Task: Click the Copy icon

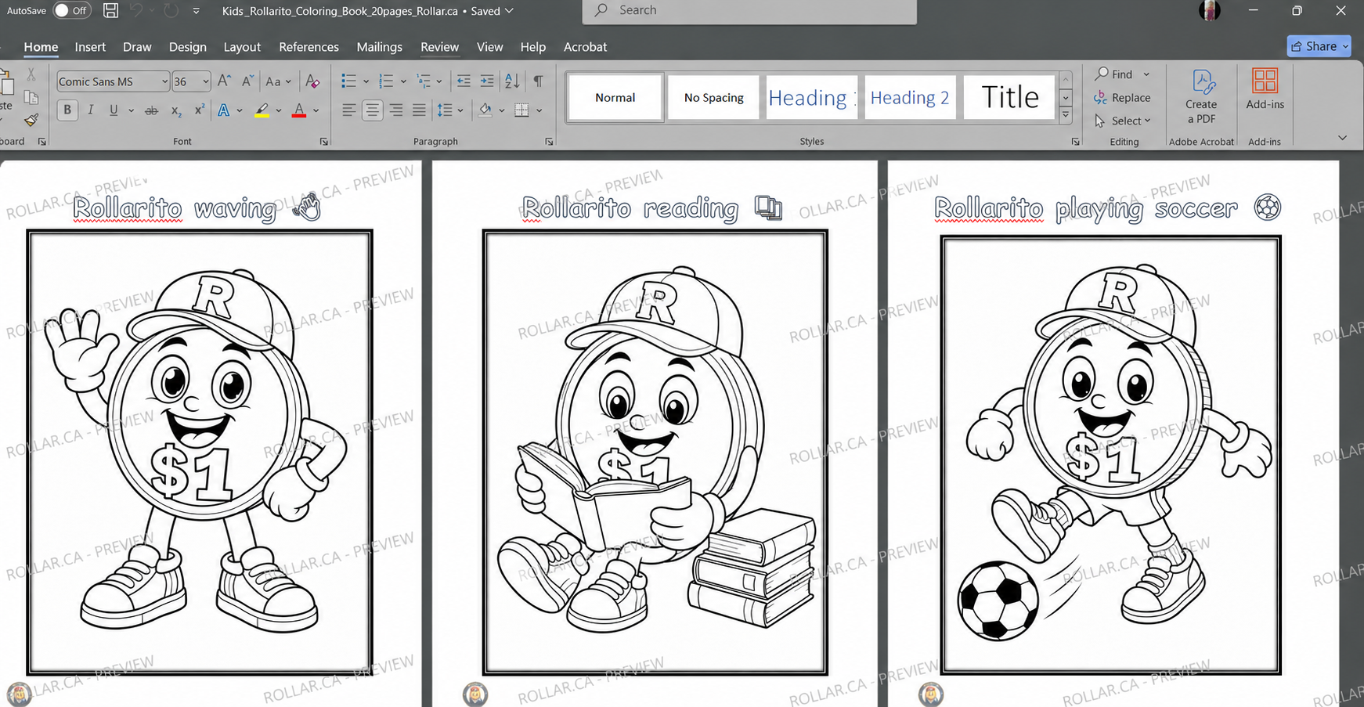Action: pos(31,97)
